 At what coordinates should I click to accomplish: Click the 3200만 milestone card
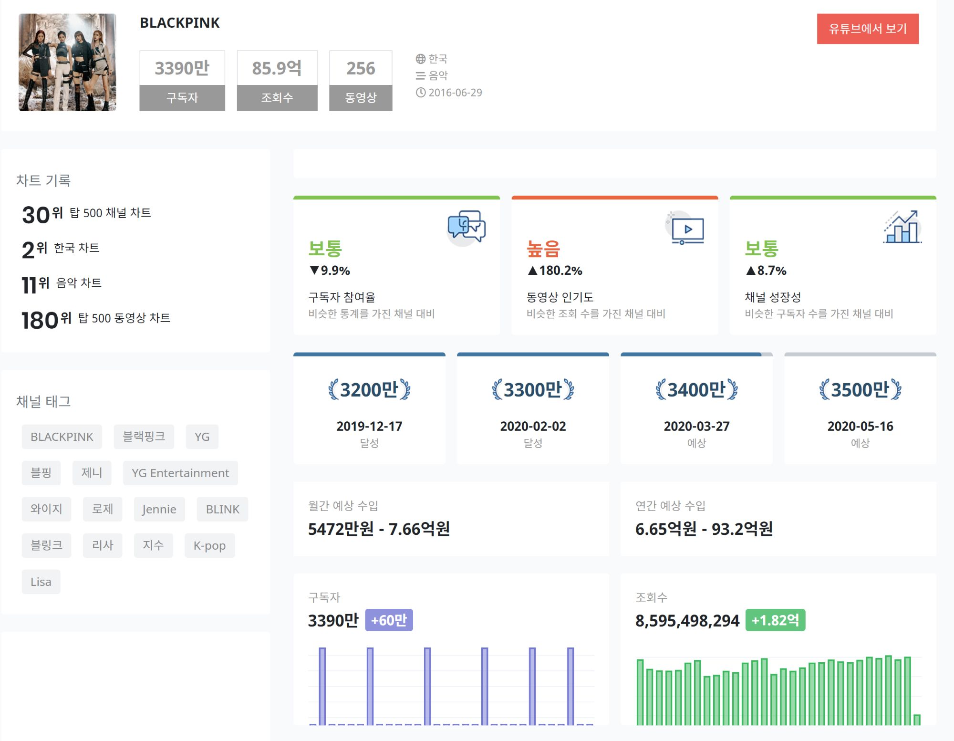click(x=369, y=408)
